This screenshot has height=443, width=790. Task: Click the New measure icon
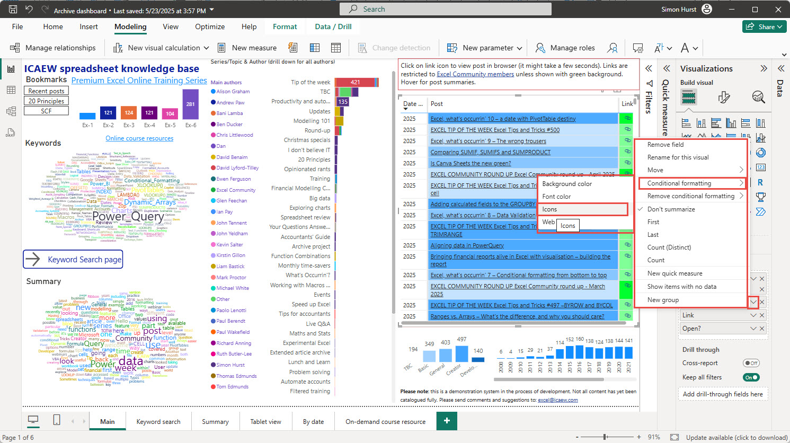(x=221, y=48)
